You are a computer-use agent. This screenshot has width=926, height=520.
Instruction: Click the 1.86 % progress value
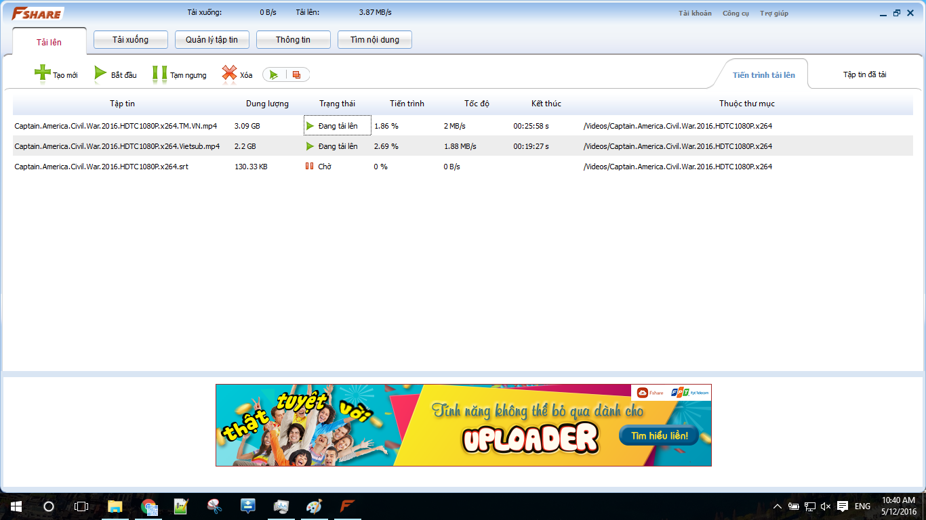pyautogui.click(x=386, y=126)
